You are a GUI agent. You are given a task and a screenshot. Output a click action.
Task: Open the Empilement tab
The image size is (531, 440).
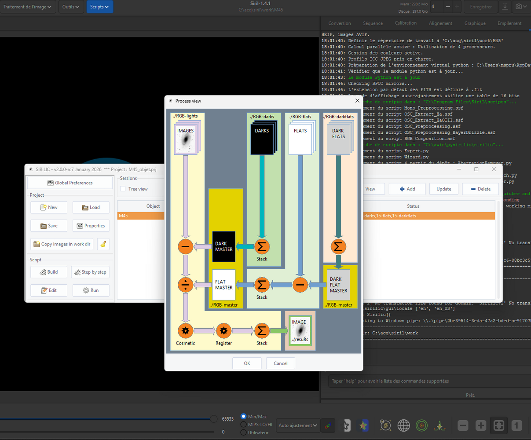509,23
